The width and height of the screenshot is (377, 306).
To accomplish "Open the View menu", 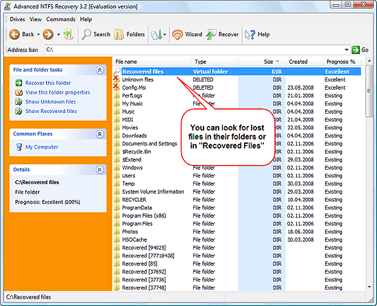I will (36, 19).
